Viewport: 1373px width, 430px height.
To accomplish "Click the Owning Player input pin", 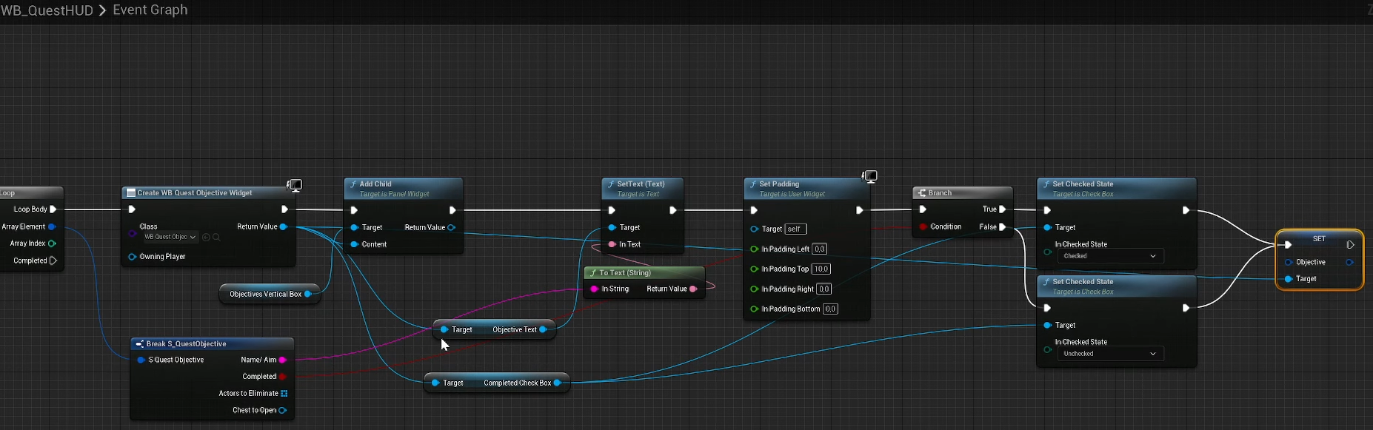I will click(x=132, y=257).
